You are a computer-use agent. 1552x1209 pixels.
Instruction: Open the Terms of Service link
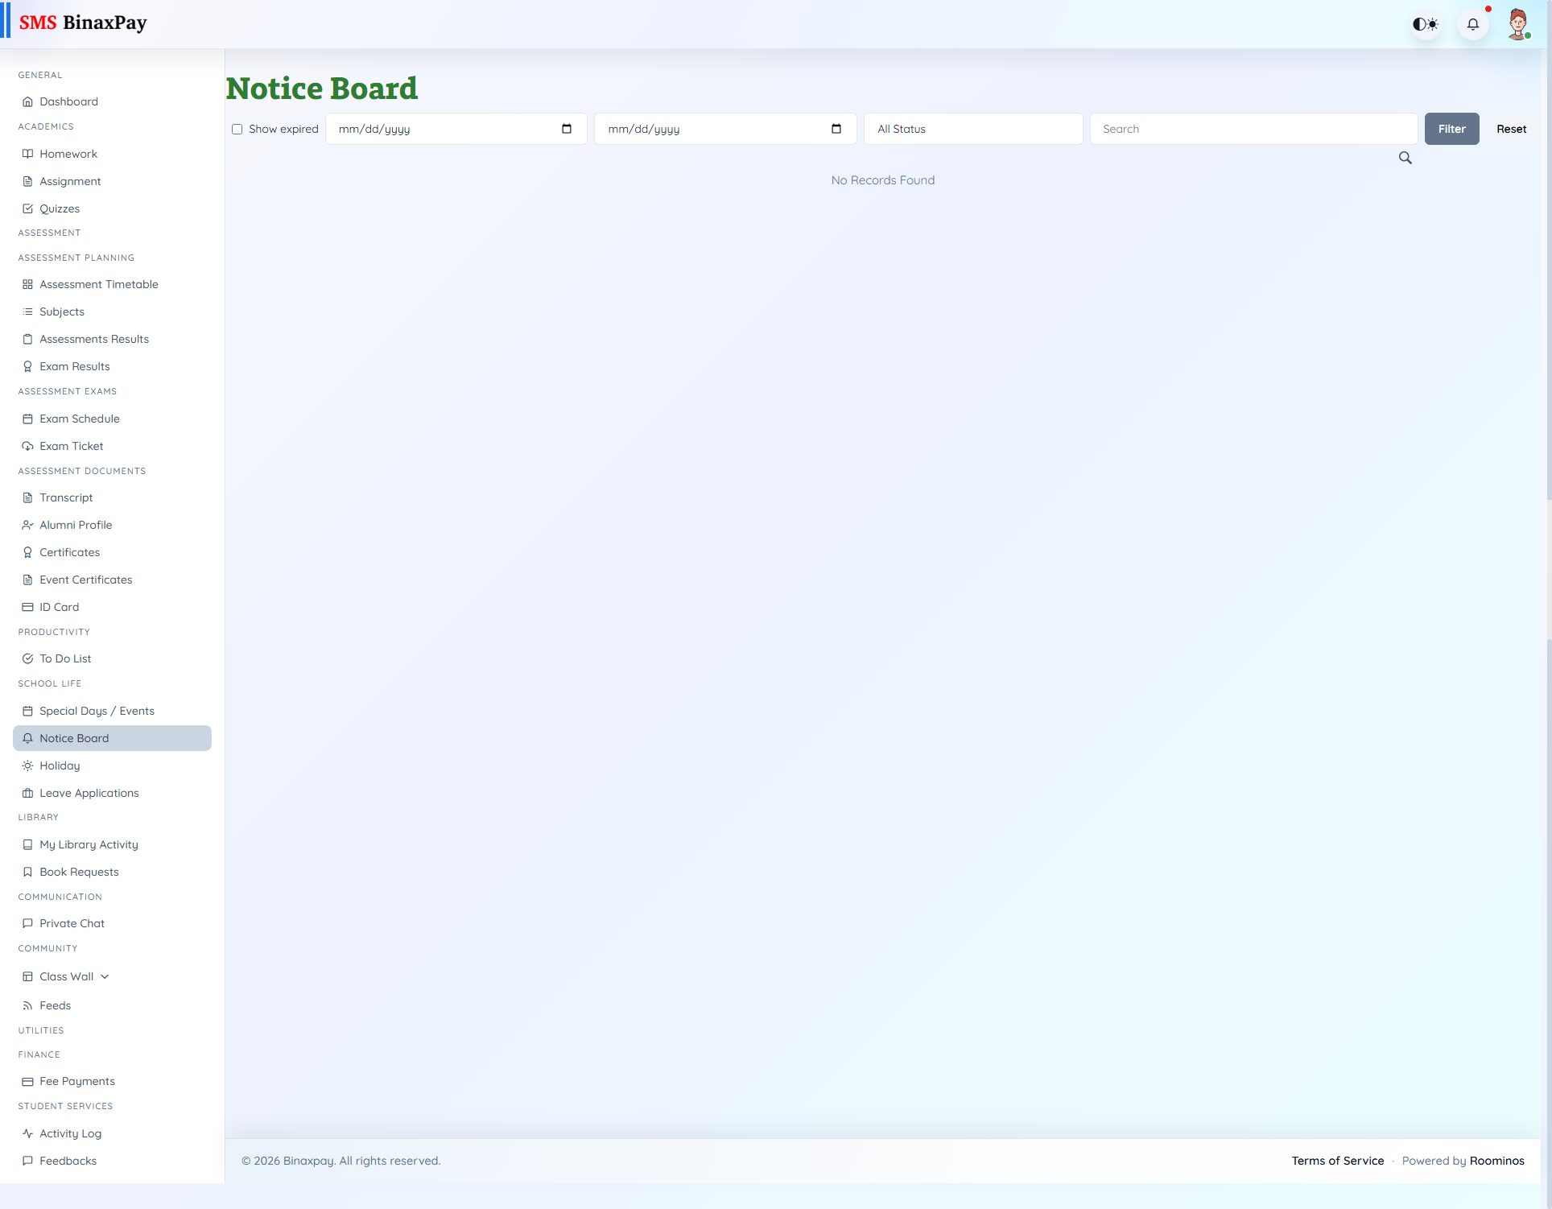click(1337, 1160)
